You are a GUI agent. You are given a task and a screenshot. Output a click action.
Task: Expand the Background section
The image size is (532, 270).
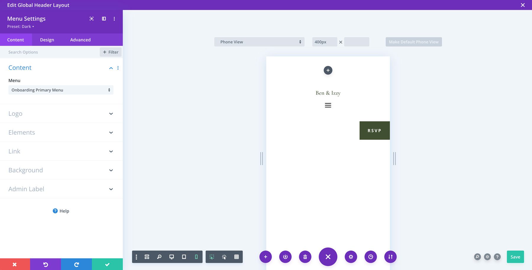61,170
